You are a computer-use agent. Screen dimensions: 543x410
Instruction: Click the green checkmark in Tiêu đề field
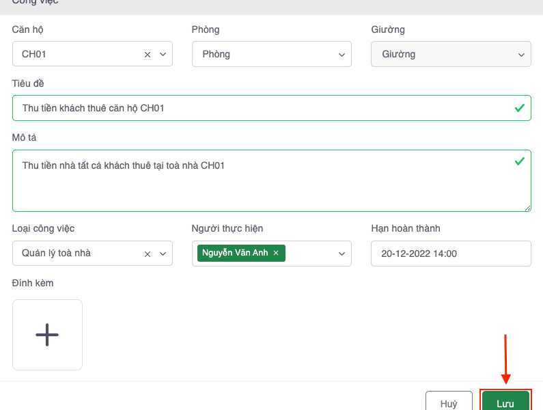519,108
